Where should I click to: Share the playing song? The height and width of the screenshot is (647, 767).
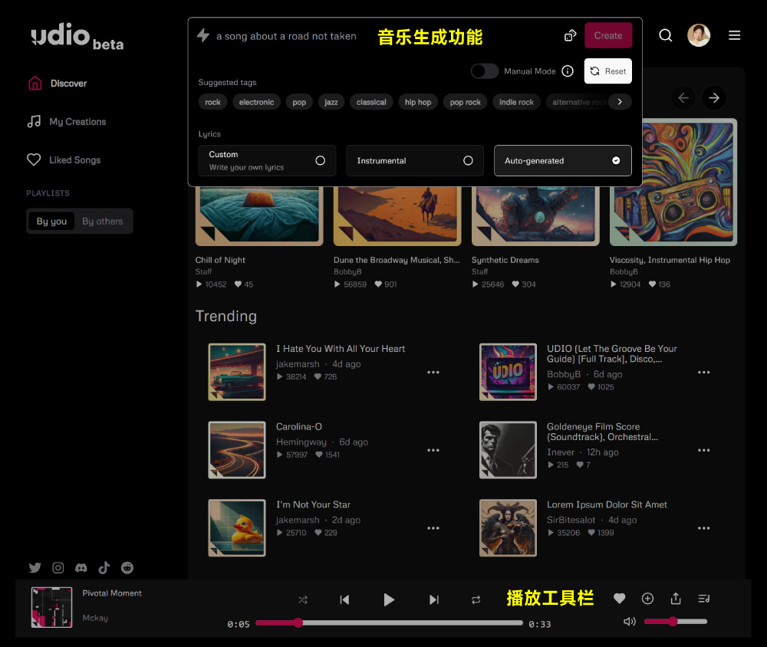pyautogui.click(x=676, y=598)
